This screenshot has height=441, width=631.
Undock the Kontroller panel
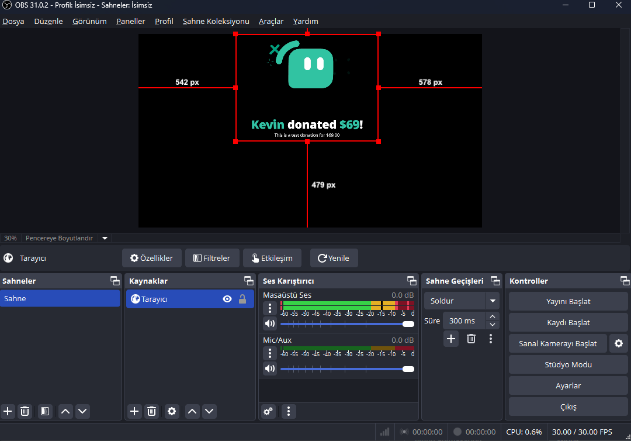[625, 281]
